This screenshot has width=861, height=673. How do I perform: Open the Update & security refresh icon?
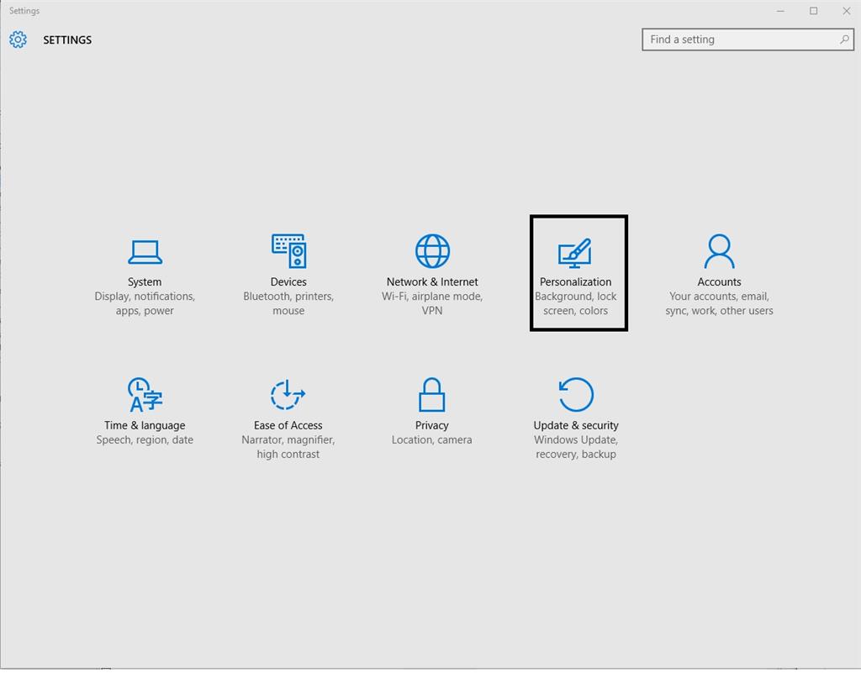pyautogui.click(x=575, y=394)
